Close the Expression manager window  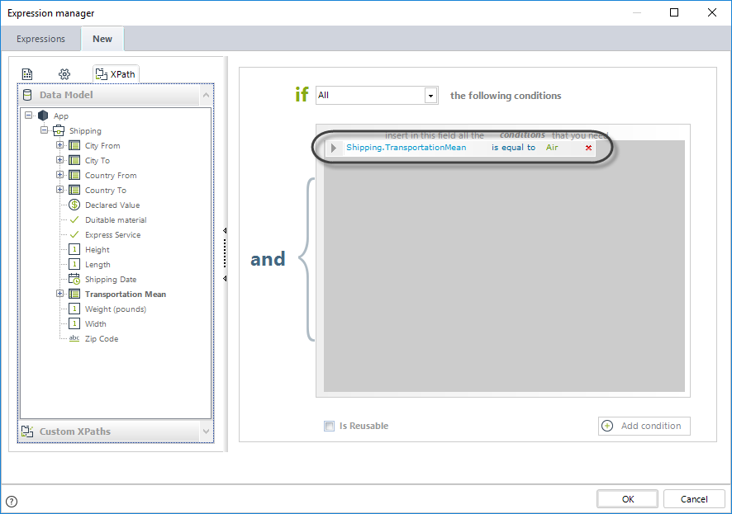pyautogui.click(x=712, y=12)
